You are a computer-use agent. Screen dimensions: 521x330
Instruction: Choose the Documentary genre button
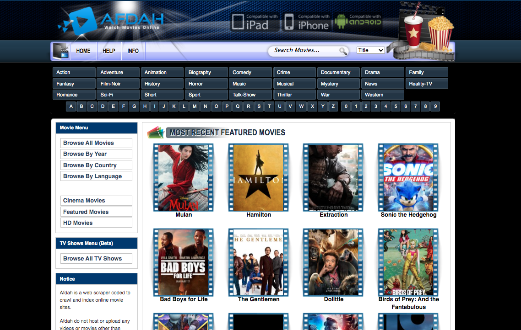[339, 72]
